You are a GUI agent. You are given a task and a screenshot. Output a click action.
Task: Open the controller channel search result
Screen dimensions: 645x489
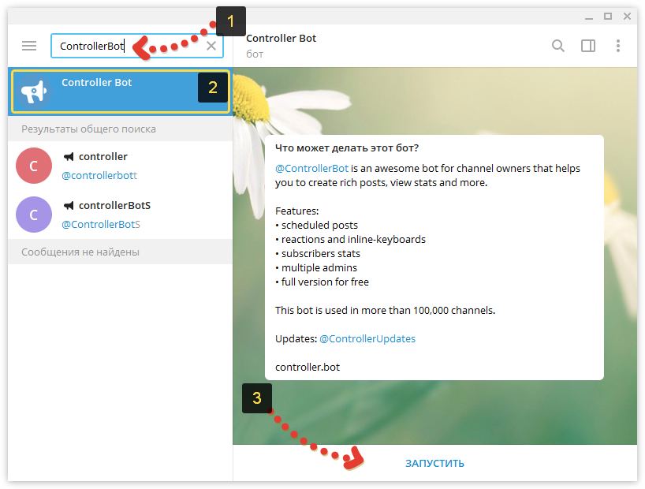coord(120,166)
